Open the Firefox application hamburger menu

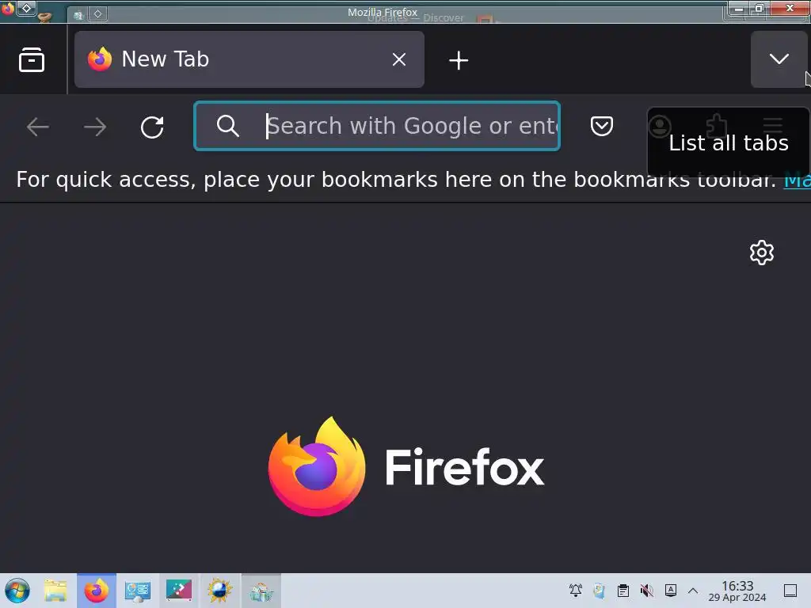773,126
